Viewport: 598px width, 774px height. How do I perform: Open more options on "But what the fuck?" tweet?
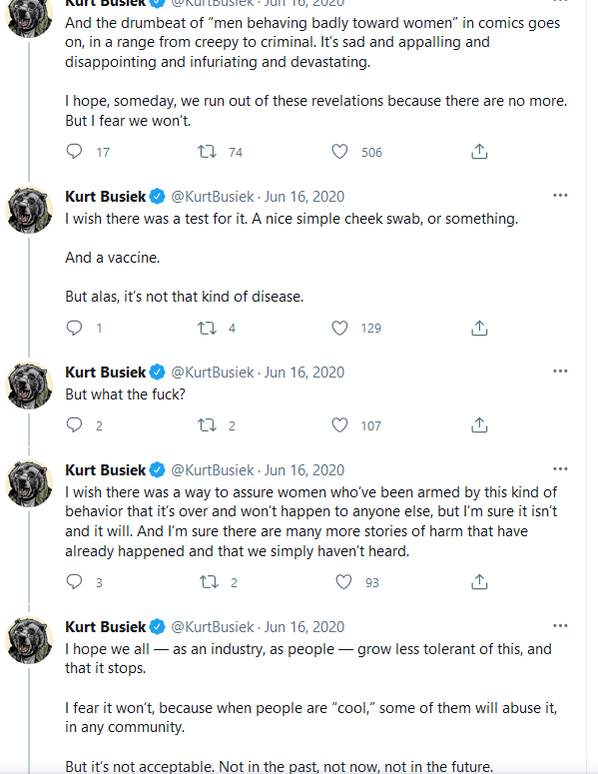(x=560, y=372)
